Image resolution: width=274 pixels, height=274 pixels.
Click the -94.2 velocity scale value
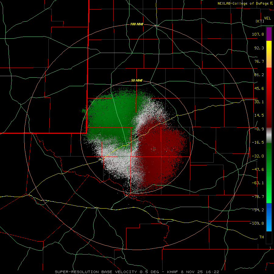point(258,210)
